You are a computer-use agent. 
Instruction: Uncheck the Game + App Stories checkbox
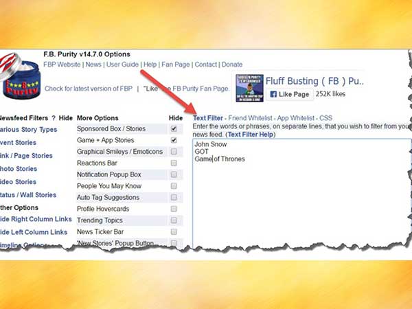174,140
